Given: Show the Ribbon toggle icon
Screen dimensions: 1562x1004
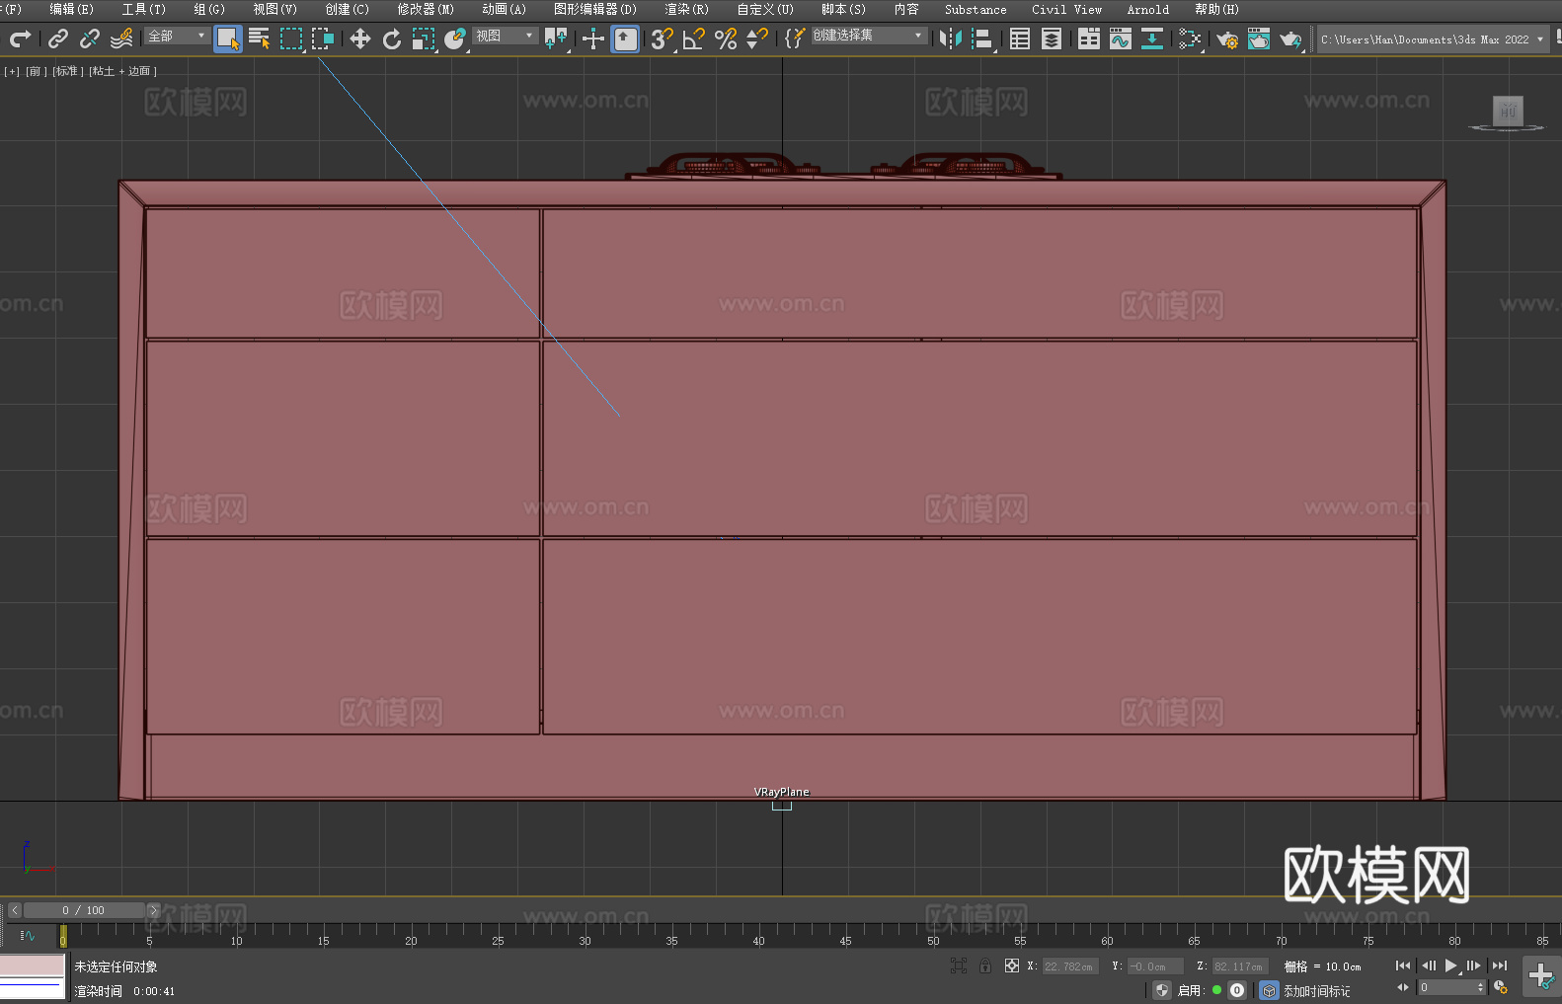Looking at the screenshot, I should [x=1089, y=39].
